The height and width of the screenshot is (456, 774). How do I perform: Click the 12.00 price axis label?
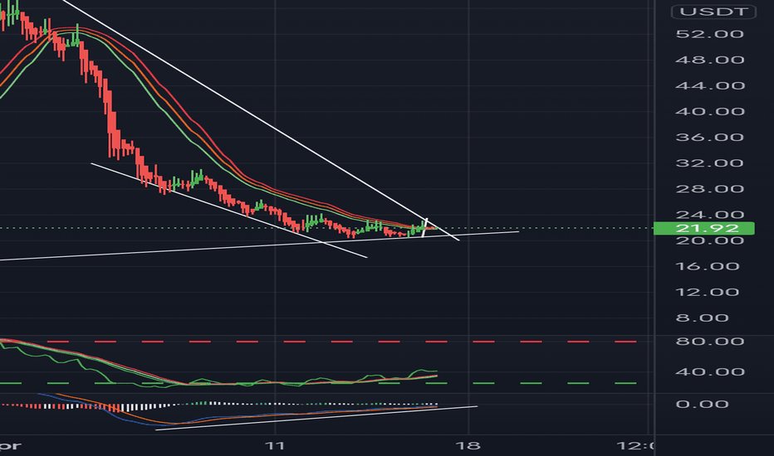pyautogui.click(x=709, y=293)
